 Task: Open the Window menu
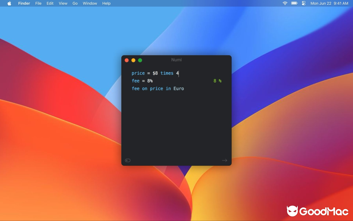(x=90, y=3)
